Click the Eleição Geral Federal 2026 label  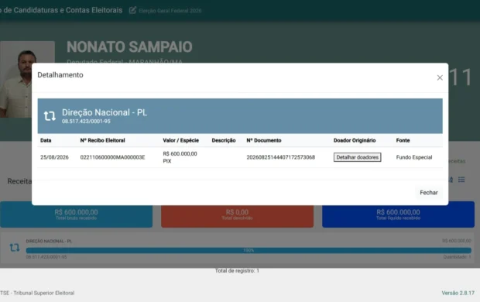tap(170, 11)
